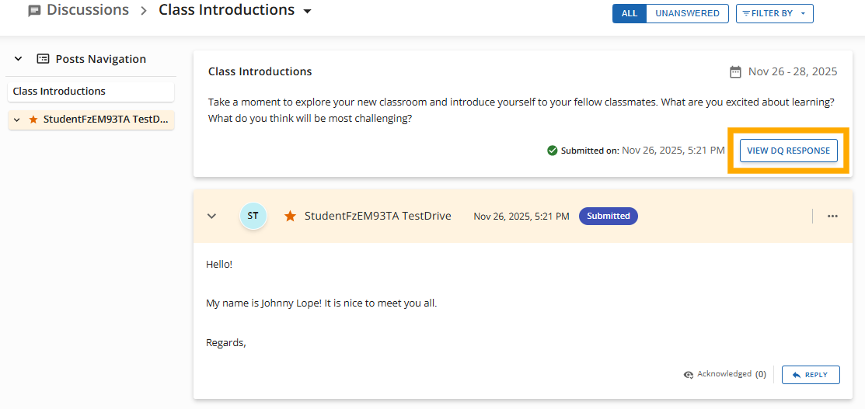The width and height of the screenshot is (865, 409).
Task: Collapse the StudentFzEM93TA post with its chevron
Action: tap(211, 216)
